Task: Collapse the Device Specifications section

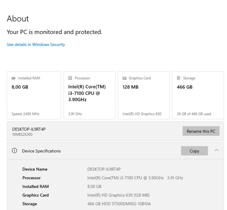Action: point(216,150)
